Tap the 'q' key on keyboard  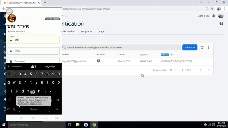[x=9, y=82]
